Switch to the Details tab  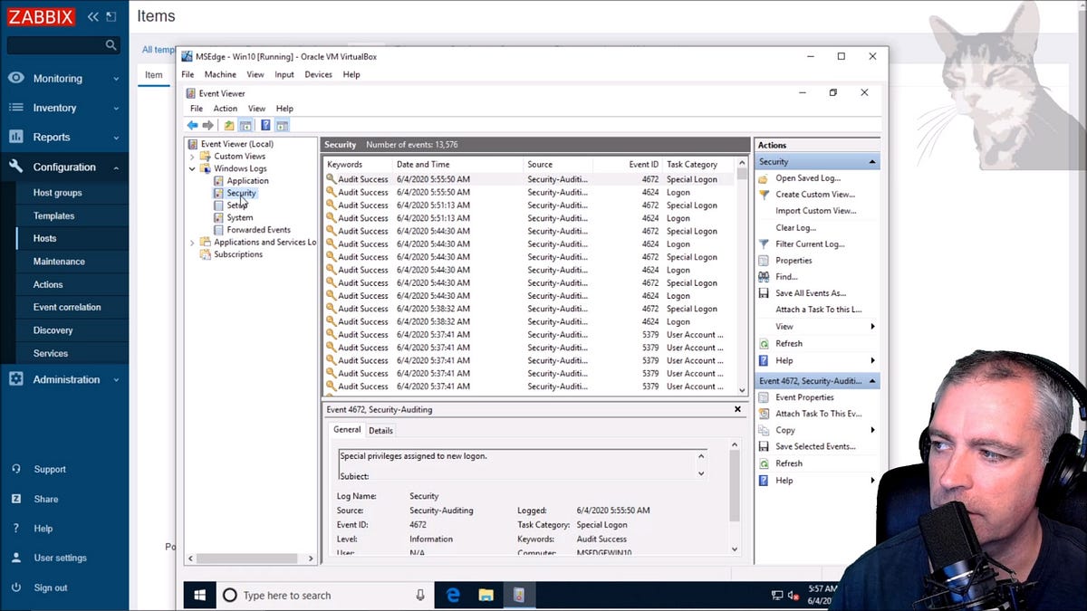click(x=380, y=430)
